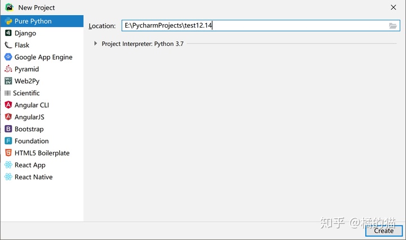
Task: Click the Project Interpreter: Python 3.7 label
Action: pyautogui.click(x=143, y=44)
